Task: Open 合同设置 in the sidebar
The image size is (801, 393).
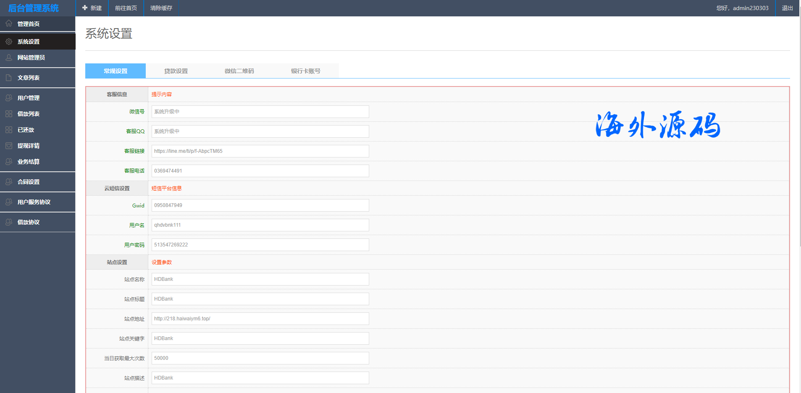Action: (29, 182)
